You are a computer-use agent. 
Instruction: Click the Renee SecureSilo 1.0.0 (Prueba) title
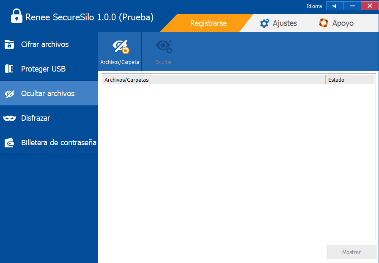click(89, 17)
